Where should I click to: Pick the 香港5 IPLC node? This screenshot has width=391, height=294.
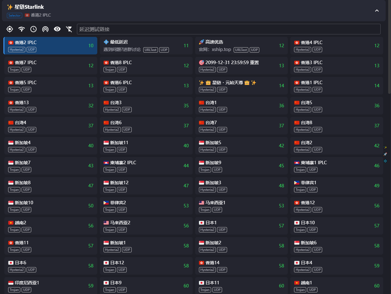tap(51, 86)
